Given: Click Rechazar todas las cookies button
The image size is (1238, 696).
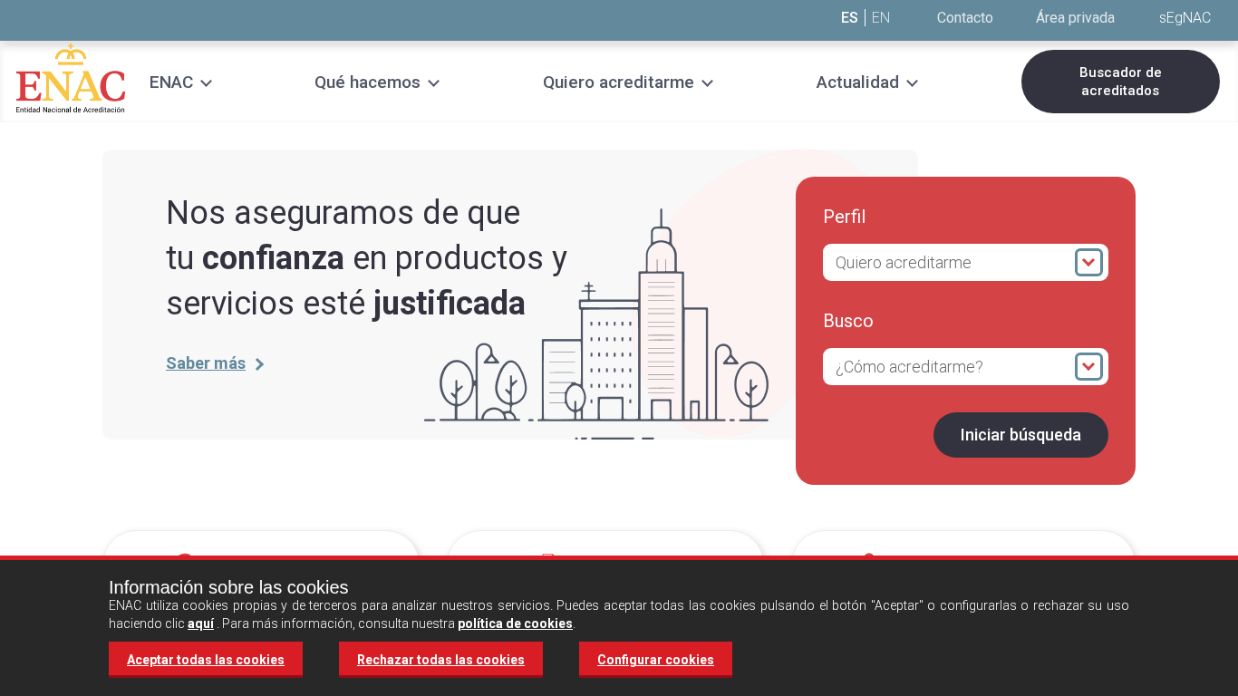Looking at the screenshot, I should pos(440,659).
